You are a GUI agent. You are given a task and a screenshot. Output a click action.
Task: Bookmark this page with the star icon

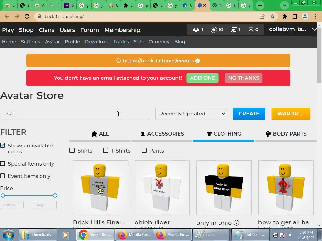pyautogui.click(x=272, y=16)
